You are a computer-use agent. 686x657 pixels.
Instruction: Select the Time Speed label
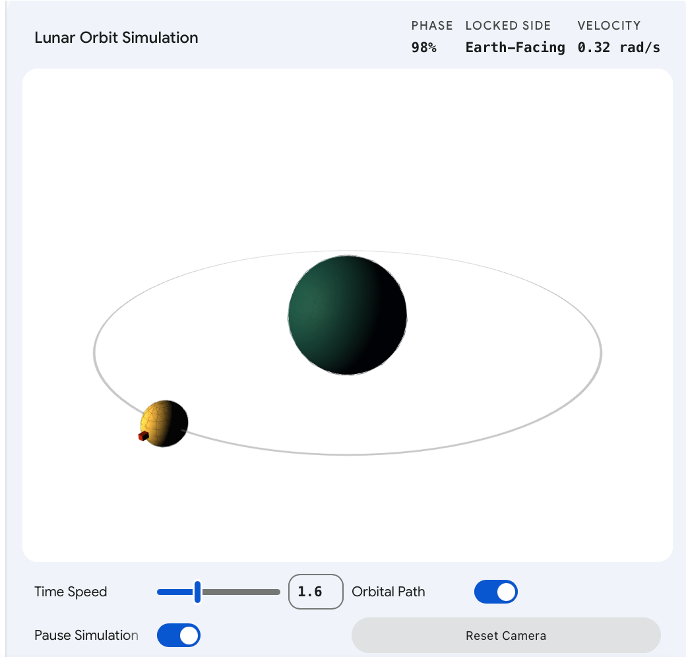point(71,592)
